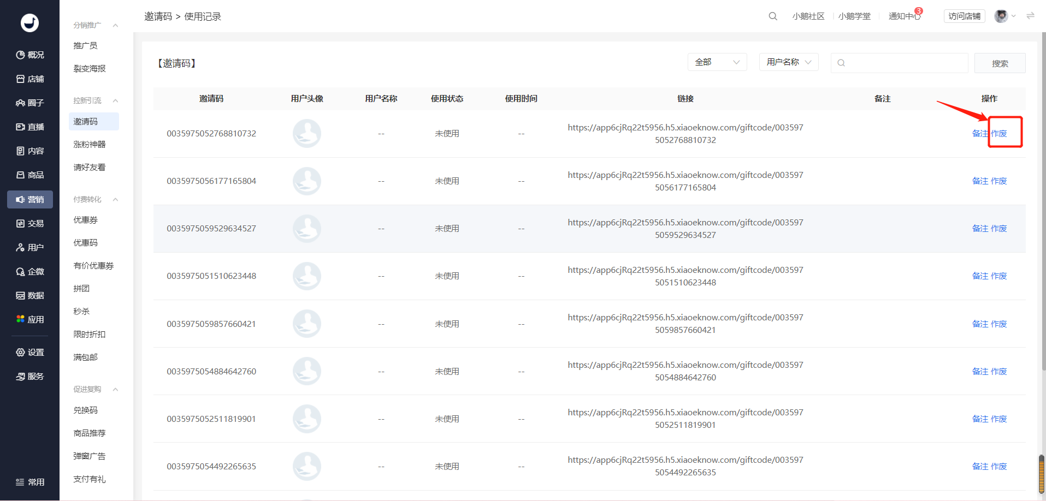The image size is (1046, 501).
Task: Select the 营销 marketing section
Action: pos(30,199)
